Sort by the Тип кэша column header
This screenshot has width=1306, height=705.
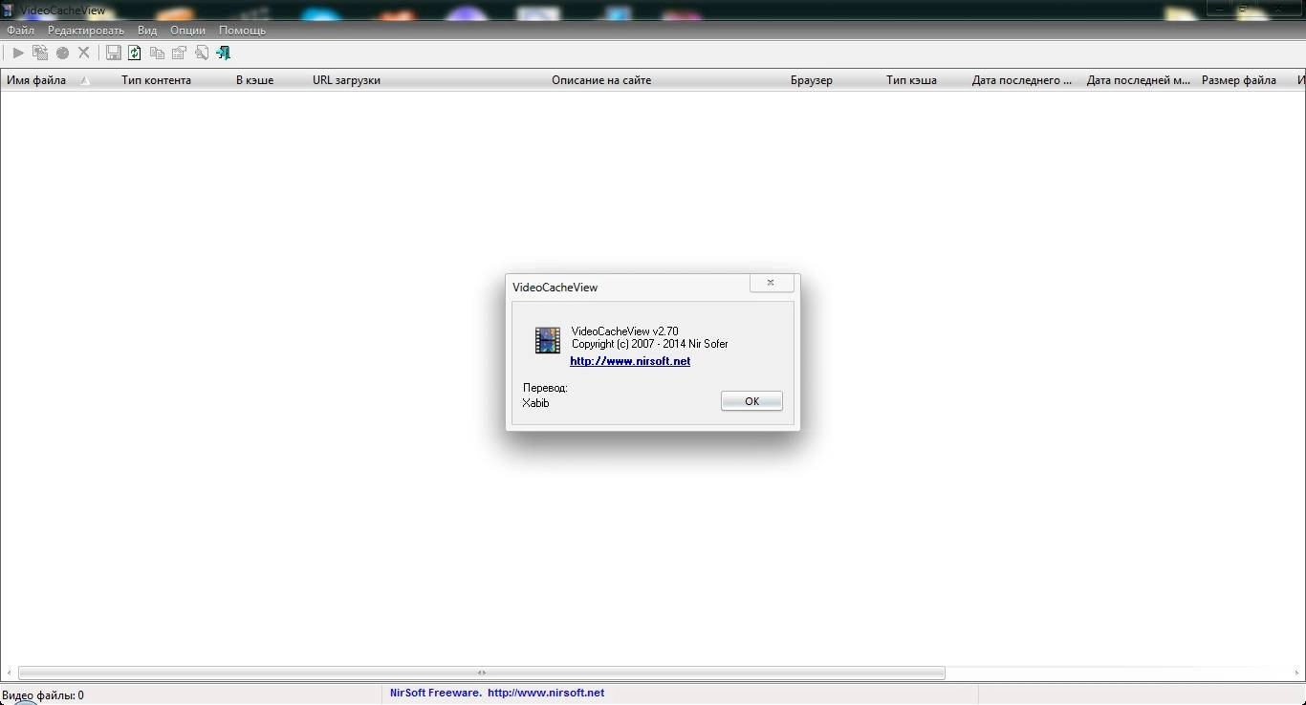(923, 80)
